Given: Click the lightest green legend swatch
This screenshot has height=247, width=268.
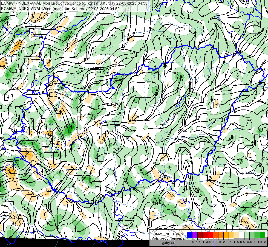Looking at the screenshot, I should click(x=247, y=235).
